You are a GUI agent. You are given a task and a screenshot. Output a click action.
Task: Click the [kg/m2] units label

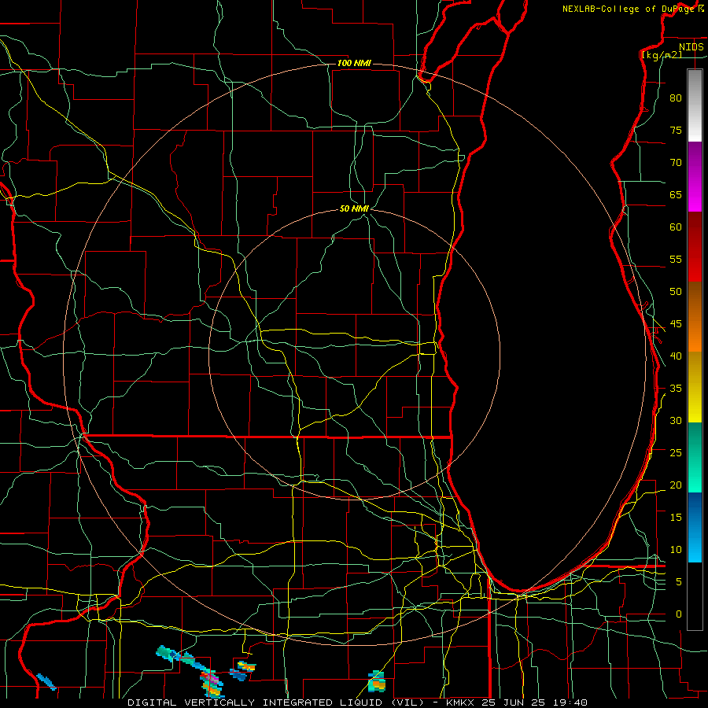tap(662, 54)
